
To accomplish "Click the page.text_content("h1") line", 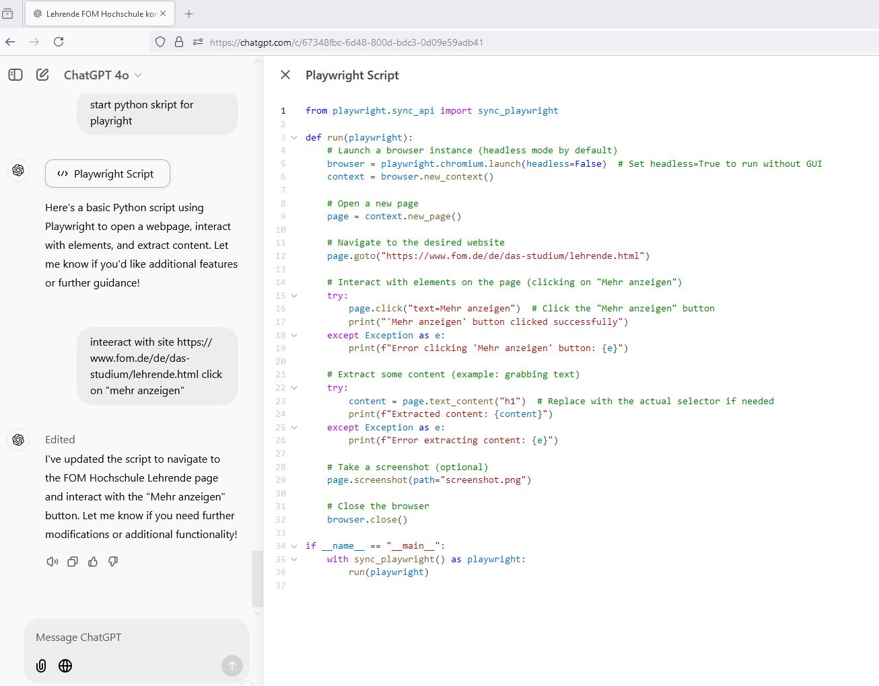I will coord(561,401).
